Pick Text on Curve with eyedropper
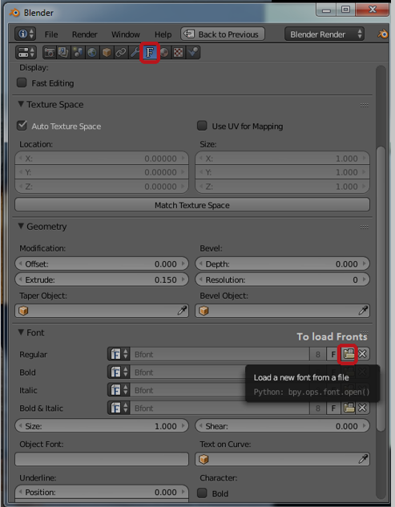 click(363, 459)
